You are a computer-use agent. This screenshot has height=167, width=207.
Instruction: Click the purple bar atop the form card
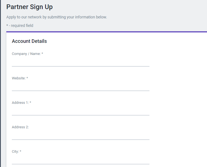[x=107, y=32]
